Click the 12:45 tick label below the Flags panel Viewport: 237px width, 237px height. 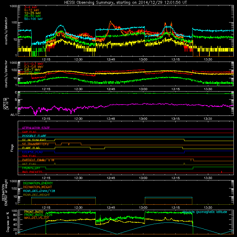coord(111,178)
